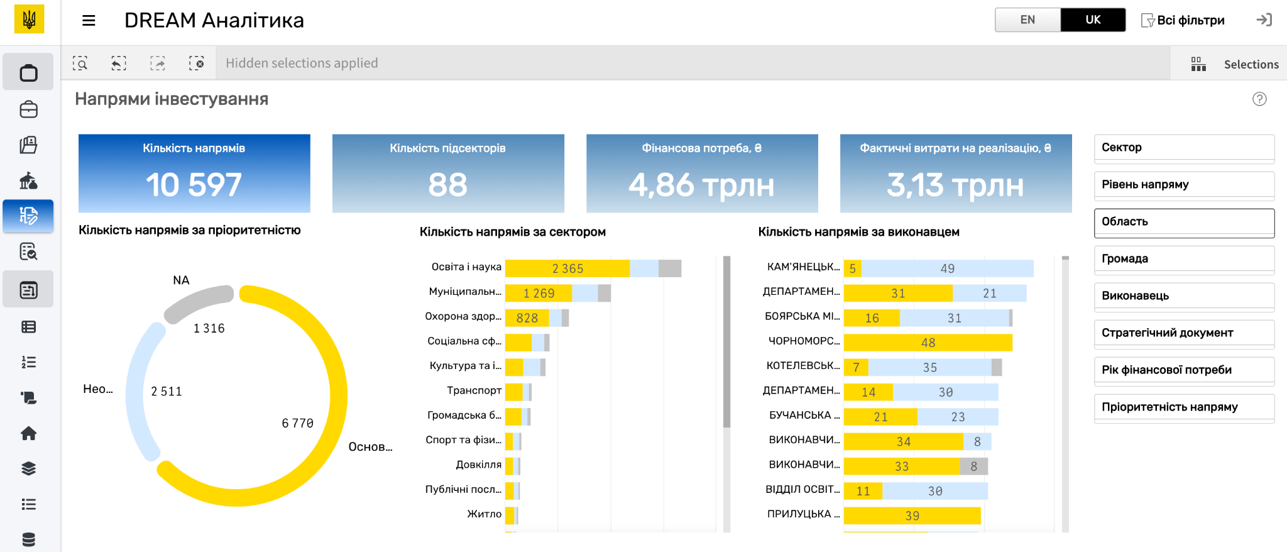
Task: Switch language to EN
Action: (x=1027, y=20)
